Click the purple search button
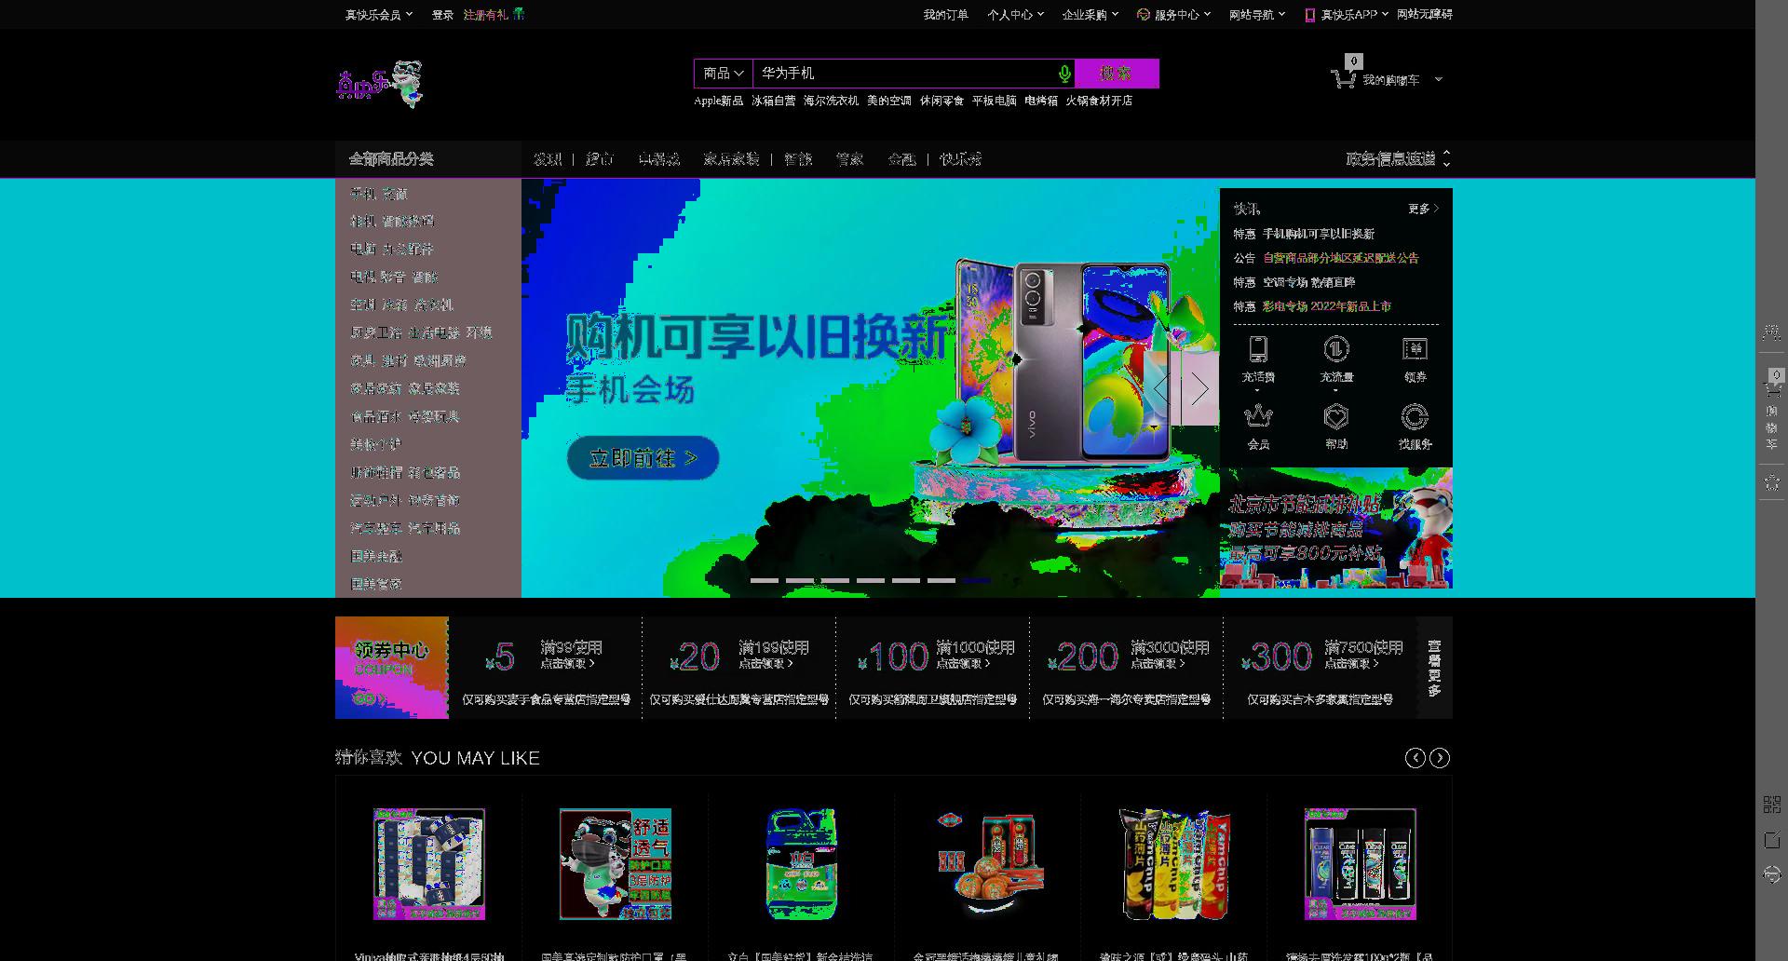Screen dimensions: 1788x961 (x=1117, y=74)
